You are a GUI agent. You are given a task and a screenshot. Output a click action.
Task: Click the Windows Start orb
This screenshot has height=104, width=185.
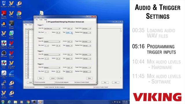pos(3,102)
